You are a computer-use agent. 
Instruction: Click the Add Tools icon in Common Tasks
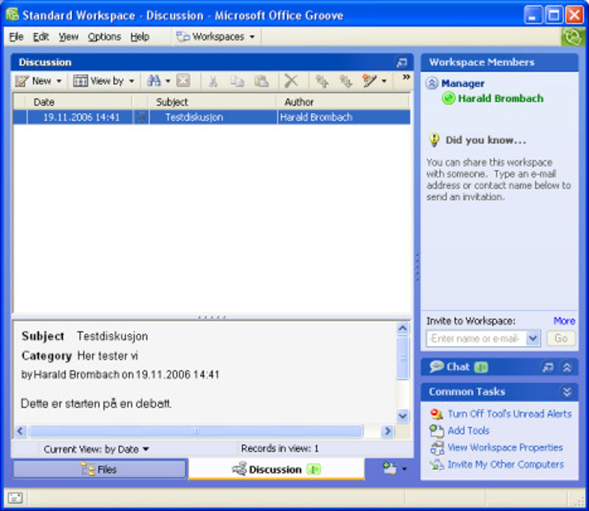[x=436, y=431]
